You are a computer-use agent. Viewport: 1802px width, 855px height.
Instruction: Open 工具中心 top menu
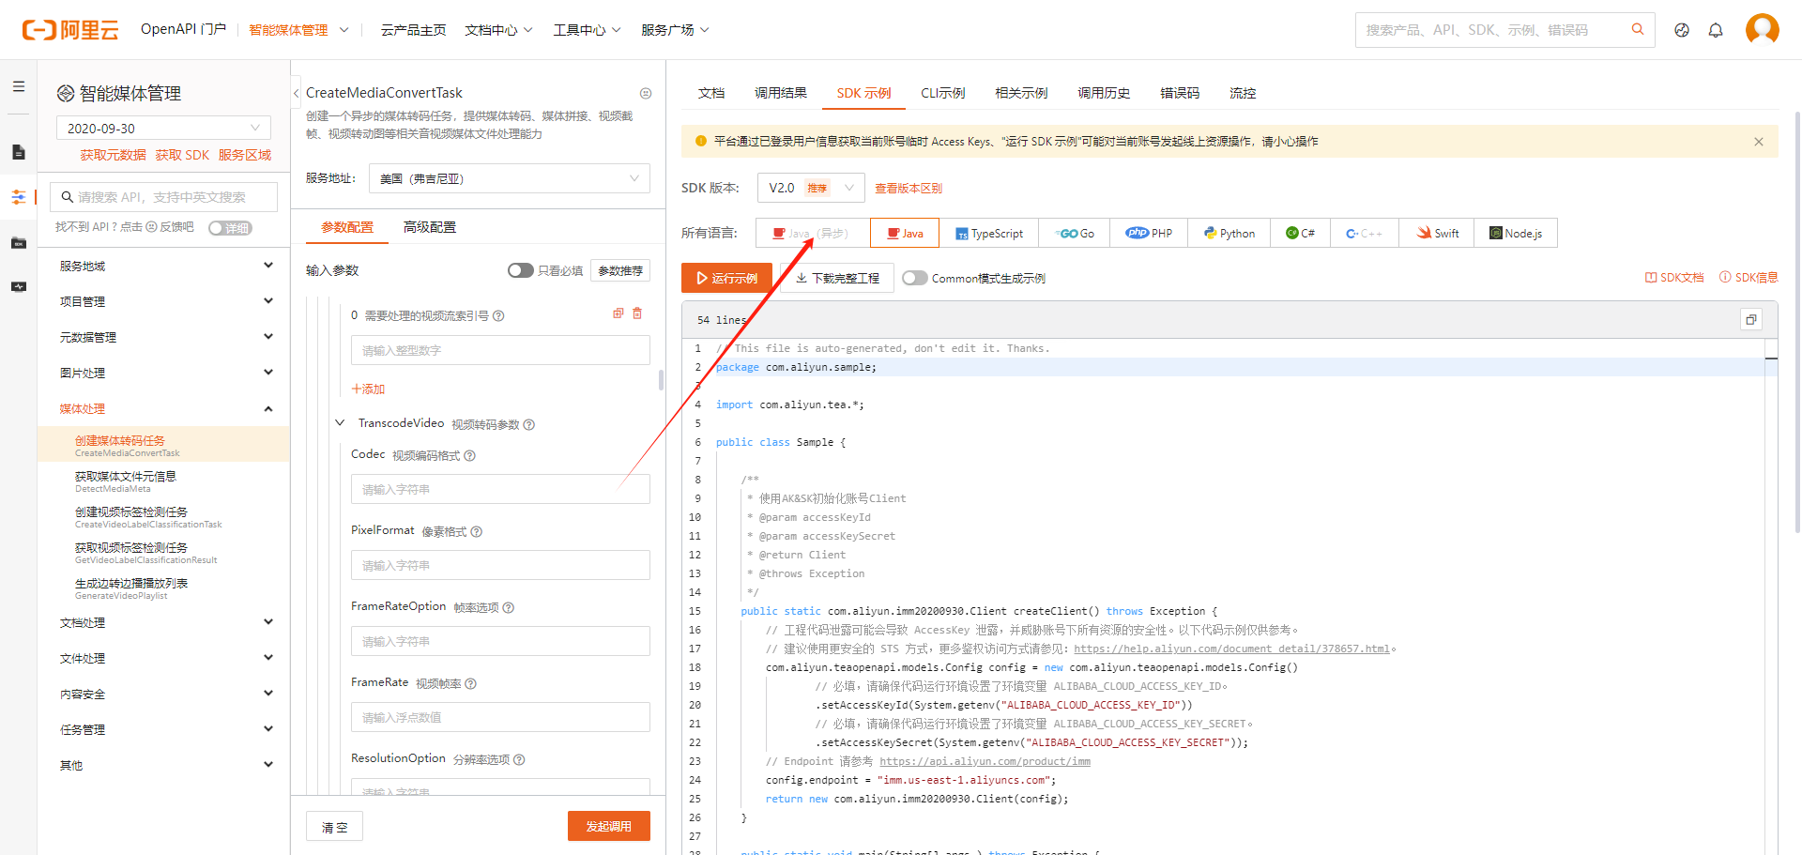[587, 30]
